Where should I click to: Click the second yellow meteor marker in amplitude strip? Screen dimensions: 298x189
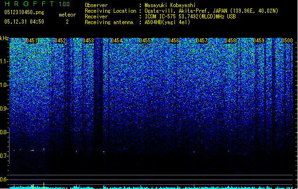tap(44, 186)
